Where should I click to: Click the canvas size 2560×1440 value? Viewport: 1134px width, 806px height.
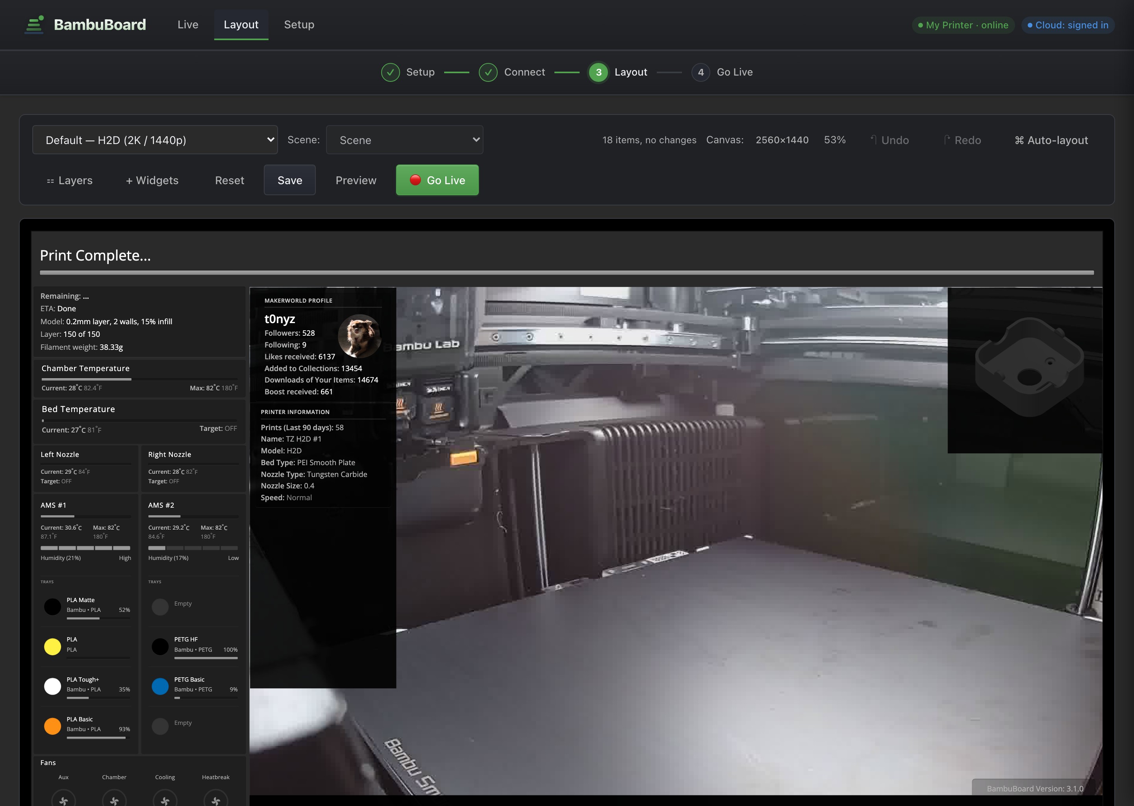782,140
